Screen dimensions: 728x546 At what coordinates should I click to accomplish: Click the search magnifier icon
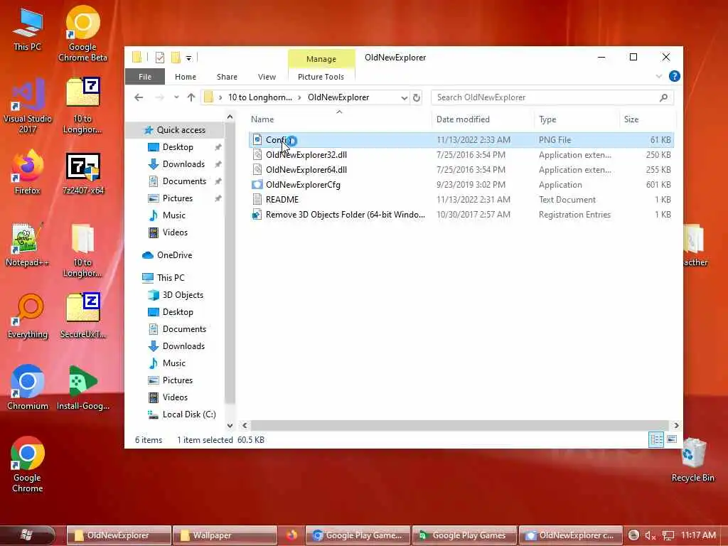(663, 97)
